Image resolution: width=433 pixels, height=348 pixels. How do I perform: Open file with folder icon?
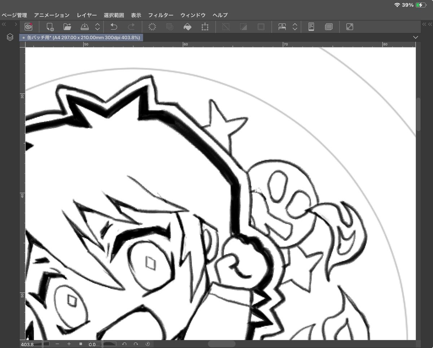tap(67, 27)
